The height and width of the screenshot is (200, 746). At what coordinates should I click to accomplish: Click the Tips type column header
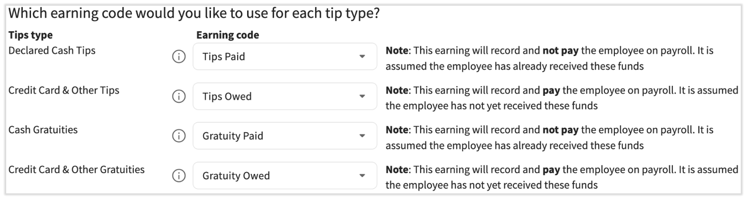(30, 35)
